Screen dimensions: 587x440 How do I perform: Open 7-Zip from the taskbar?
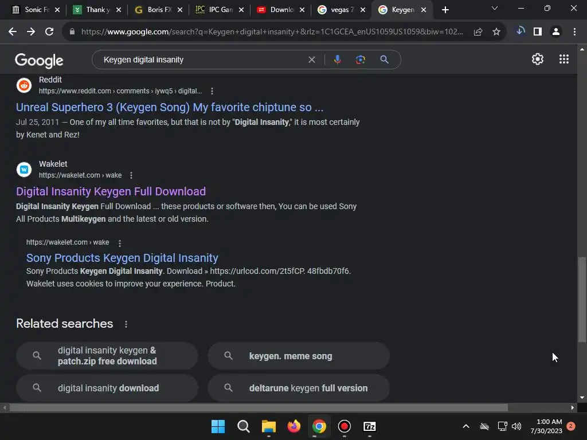pyautogui.click(x=370, y=426)
